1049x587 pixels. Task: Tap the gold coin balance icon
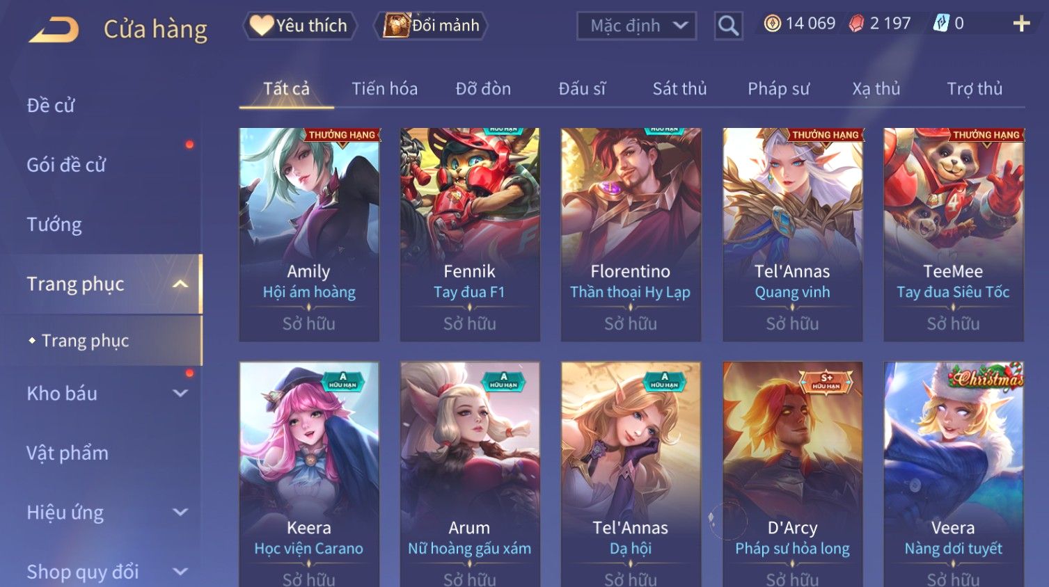(772, 24)
